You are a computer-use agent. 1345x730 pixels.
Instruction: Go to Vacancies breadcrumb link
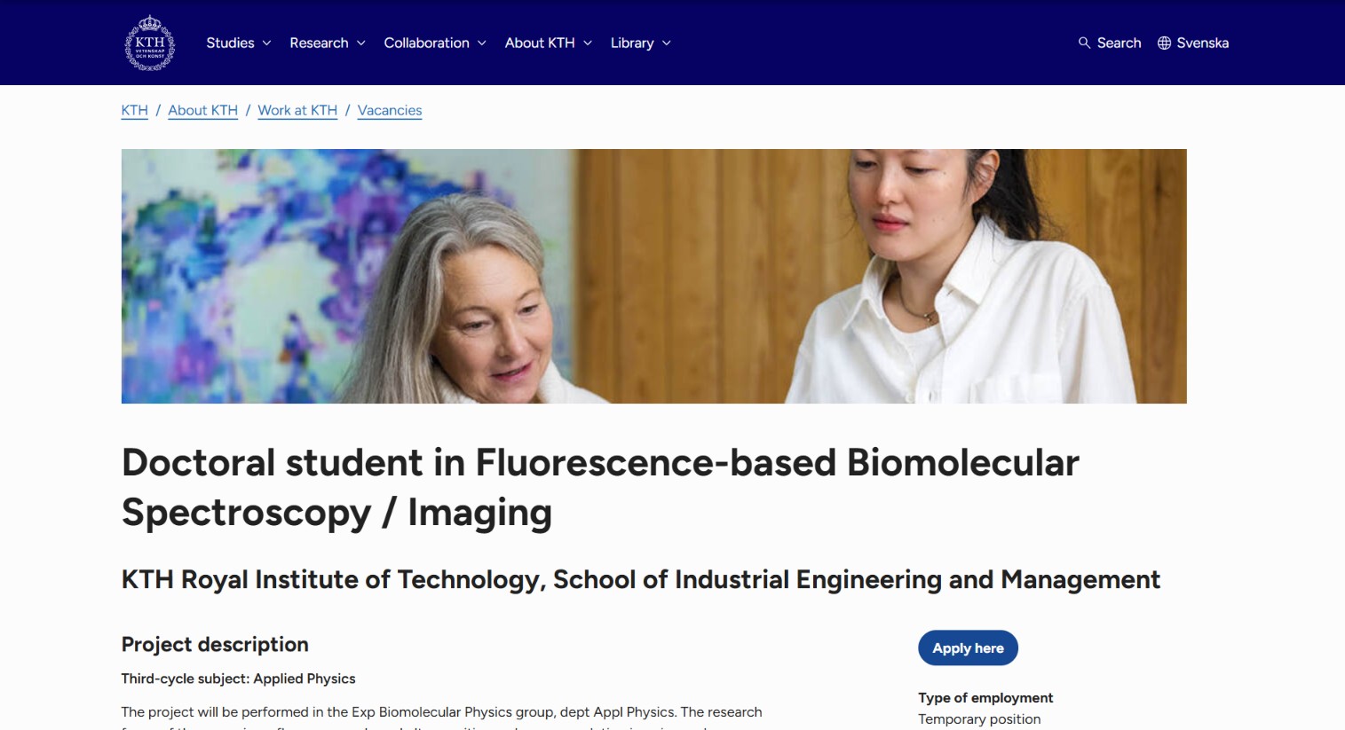(390, 110)
